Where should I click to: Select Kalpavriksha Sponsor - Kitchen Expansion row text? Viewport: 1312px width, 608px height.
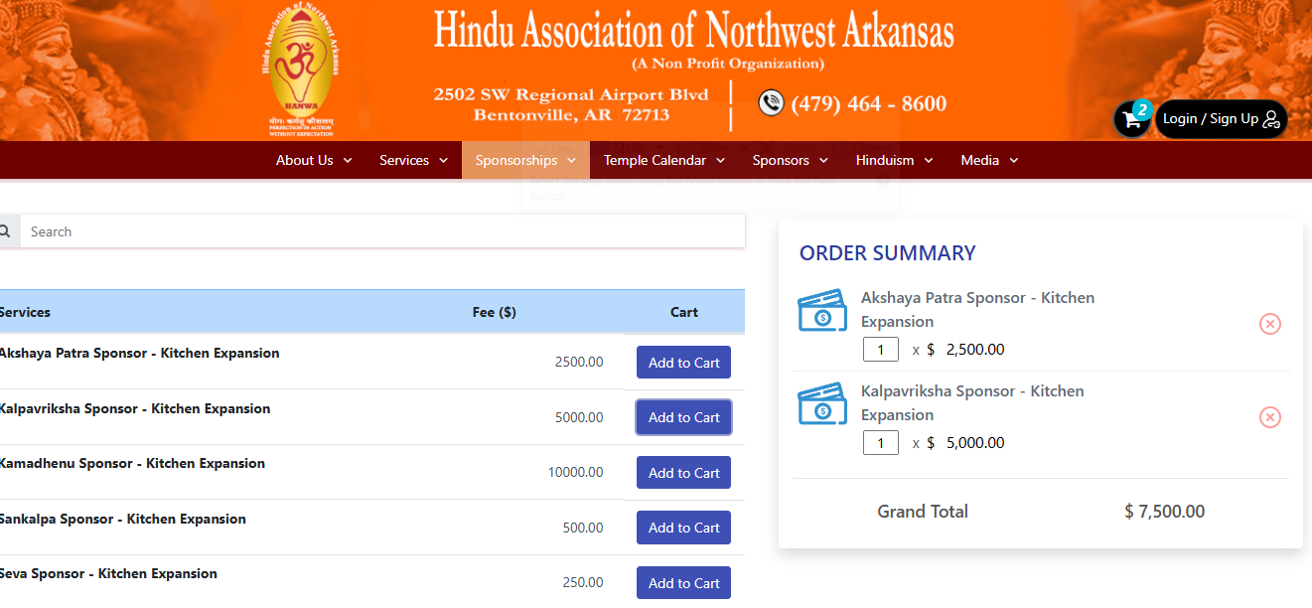pyautogui.click(x=135, y=408)
